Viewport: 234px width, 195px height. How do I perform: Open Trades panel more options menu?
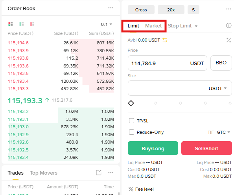click(111, 173)
